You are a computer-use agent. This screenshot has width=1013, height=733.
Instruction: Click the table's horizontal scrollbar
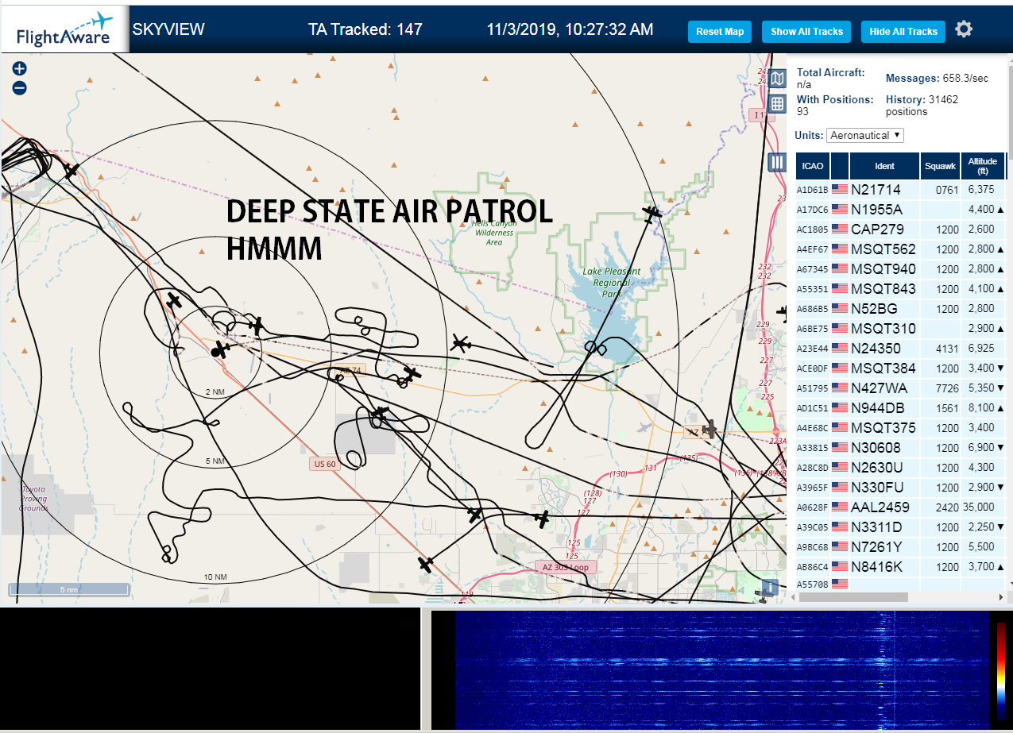point(854,596)
